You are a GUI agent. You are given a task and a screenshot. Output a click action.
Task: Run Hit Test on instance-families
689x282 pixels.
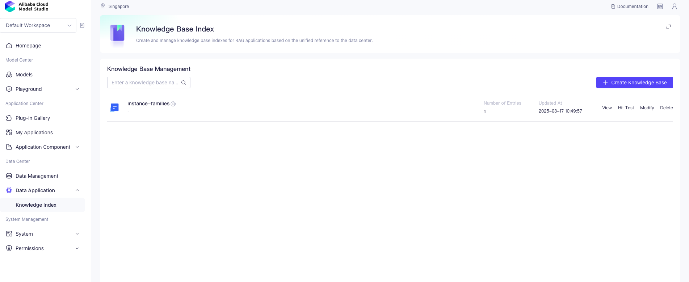(626, 108)
